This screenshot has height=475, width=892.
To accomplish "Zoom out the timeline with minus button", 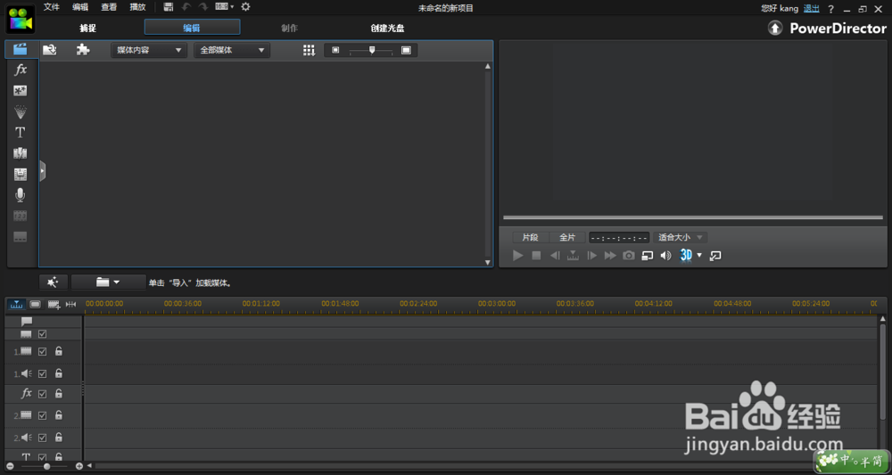I will (10, 466).
